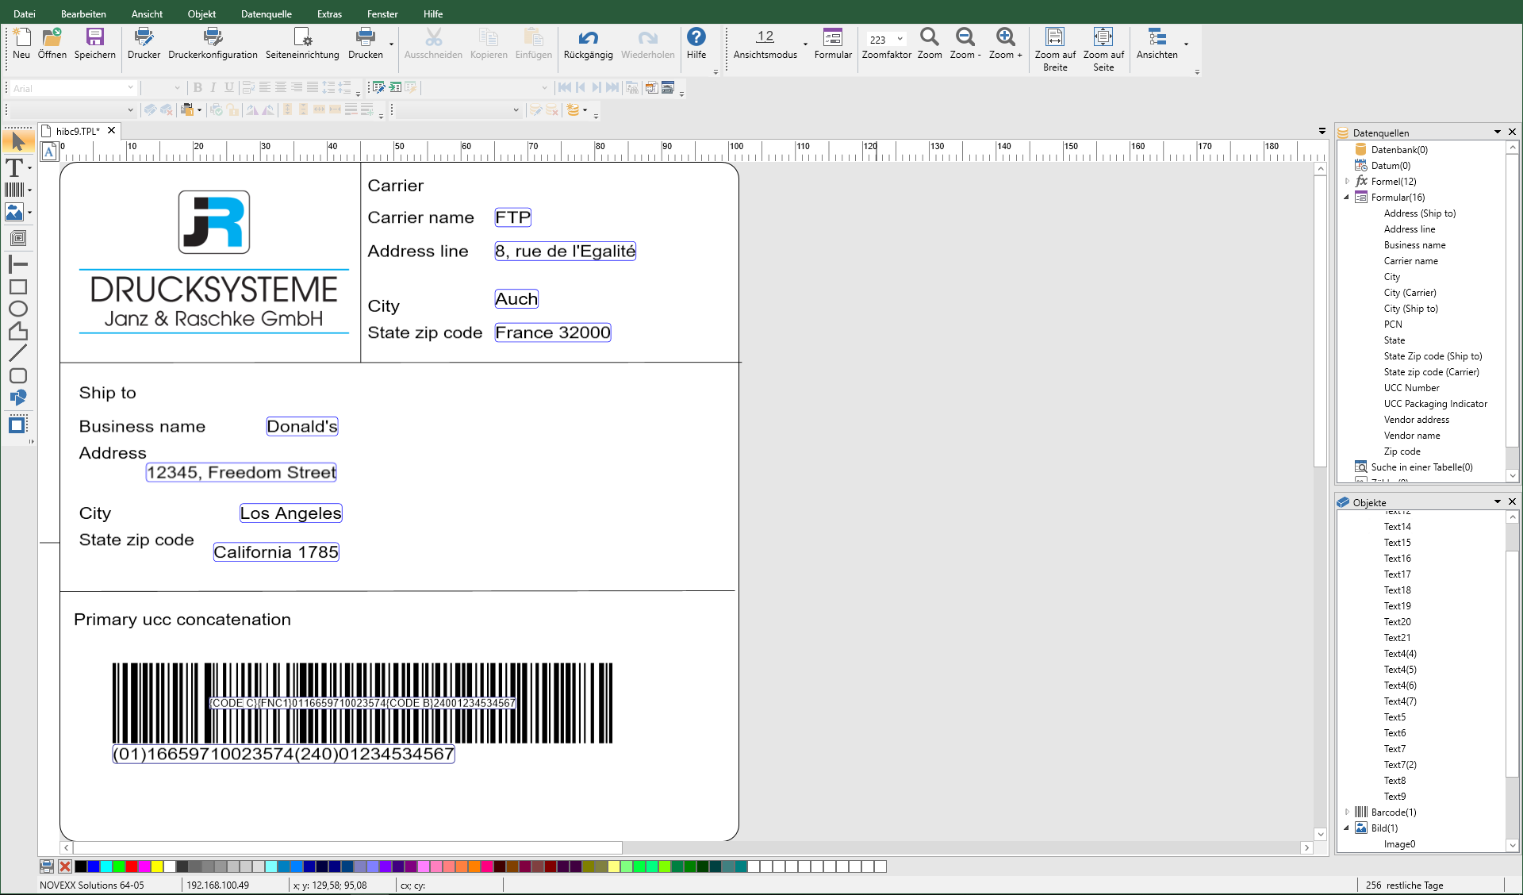This screenshot has height=895, width=1523.
Task: Select the Text tool in left toolbar
Action: coord(14,167)
